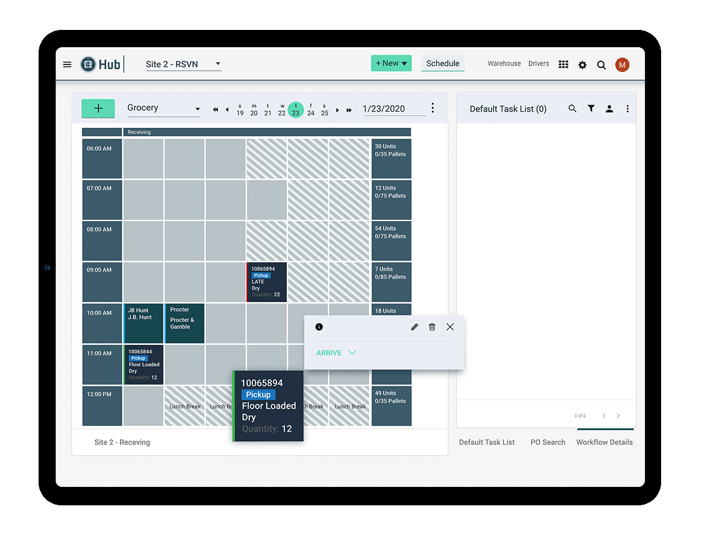The width and height of the screenshot is (702, 537).
Task: Open the settings gear in the top bar
Action: click(582, 65)
